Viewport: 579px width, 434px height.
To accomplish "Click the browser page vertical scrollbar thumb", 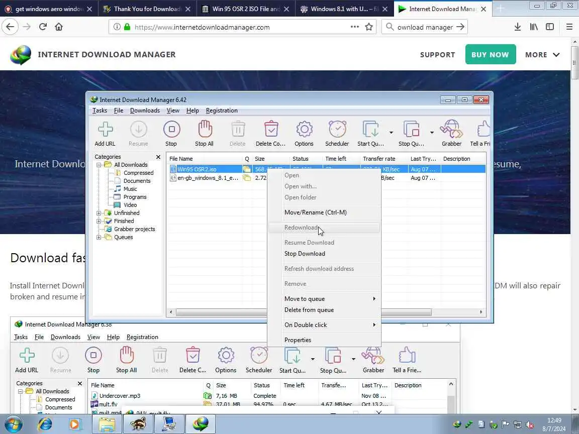I will [x=574, y=63].
